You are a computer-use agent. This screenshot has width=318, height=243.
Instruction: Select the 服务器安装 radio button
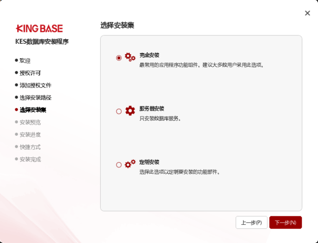coord(119,111)
